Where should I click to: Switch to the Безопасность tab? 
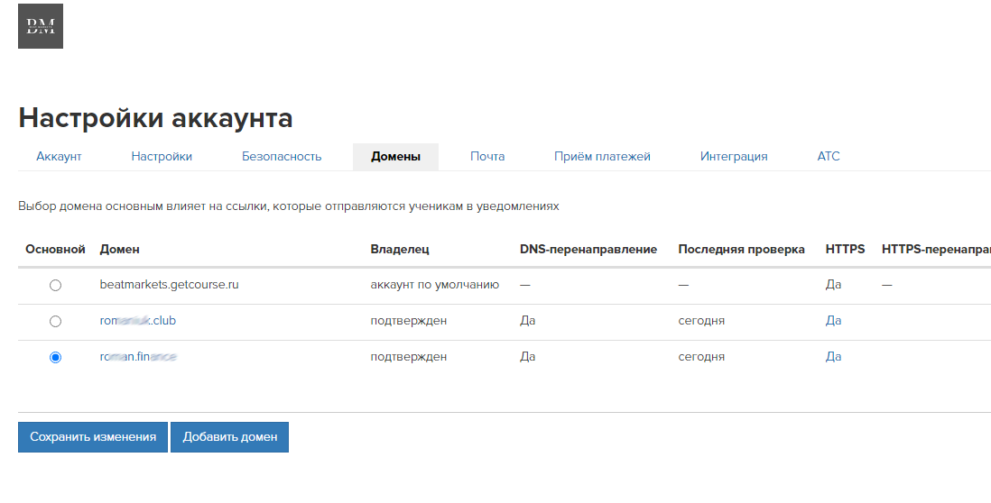click(282, 157)
